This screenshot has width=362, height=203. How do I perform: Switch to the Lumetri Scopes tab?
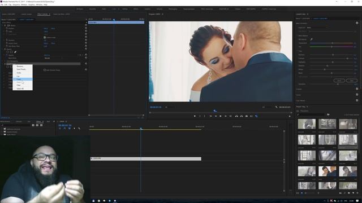(27, 14)
